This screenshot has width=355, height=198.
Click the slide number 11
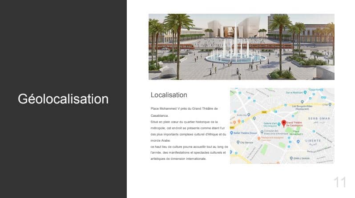click(340, 182)
